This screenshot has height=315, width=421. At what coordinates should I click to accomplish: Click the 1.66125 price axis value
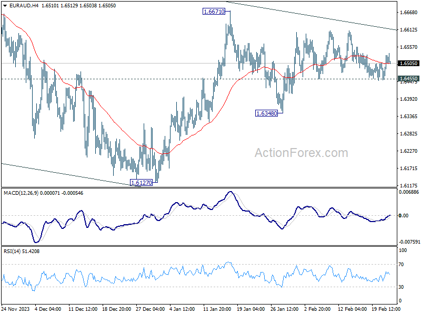409,30
